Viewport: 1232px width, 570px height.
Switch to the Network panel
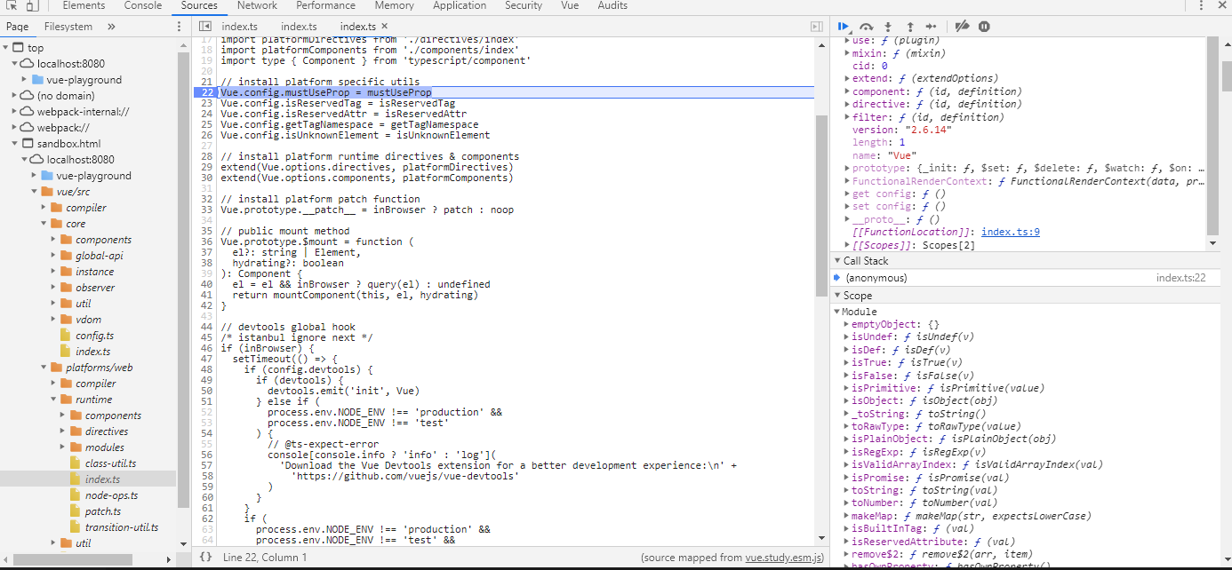(x=257, y=5)
